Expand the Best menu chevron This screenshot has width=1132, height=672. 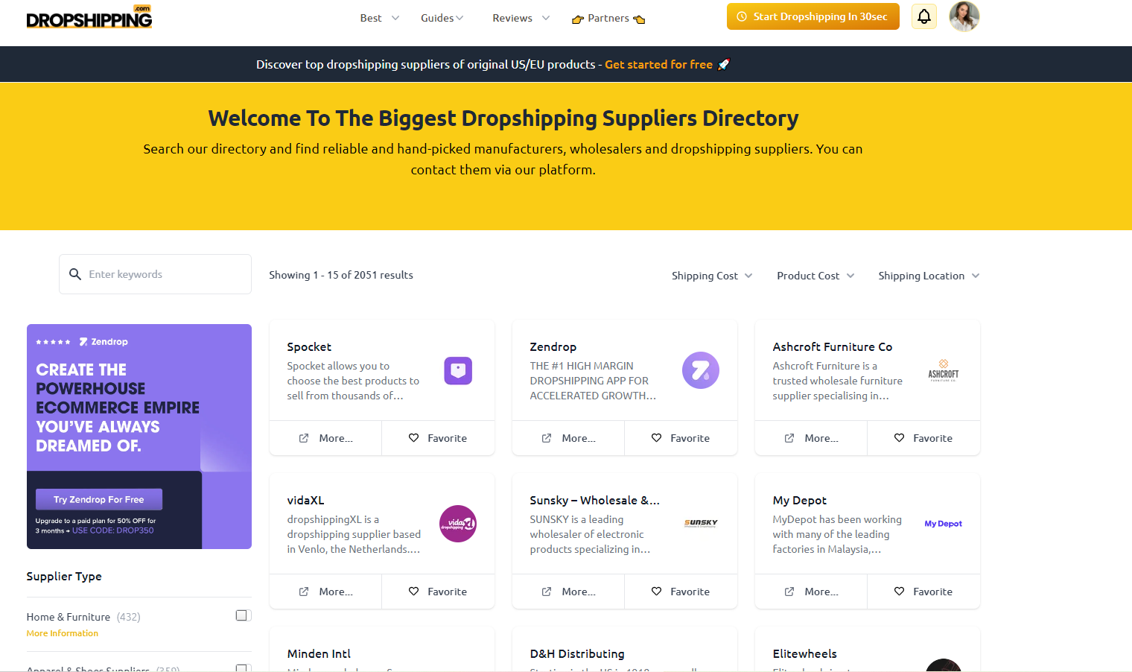[395, 18]
